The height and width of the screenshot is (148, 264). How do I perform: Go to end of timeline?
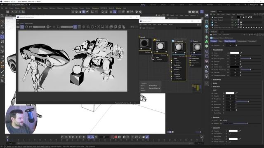point(84,137)
